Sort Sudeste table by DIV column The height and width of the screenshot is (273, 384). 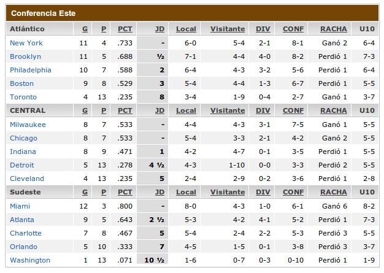coord(263,192)
